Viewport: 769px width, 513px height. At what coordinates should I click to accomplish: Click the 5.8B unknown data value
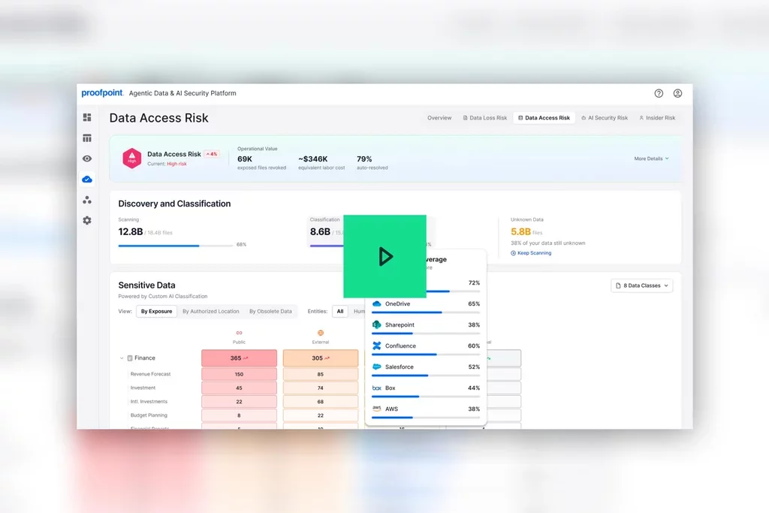click(x=521, y=231)
